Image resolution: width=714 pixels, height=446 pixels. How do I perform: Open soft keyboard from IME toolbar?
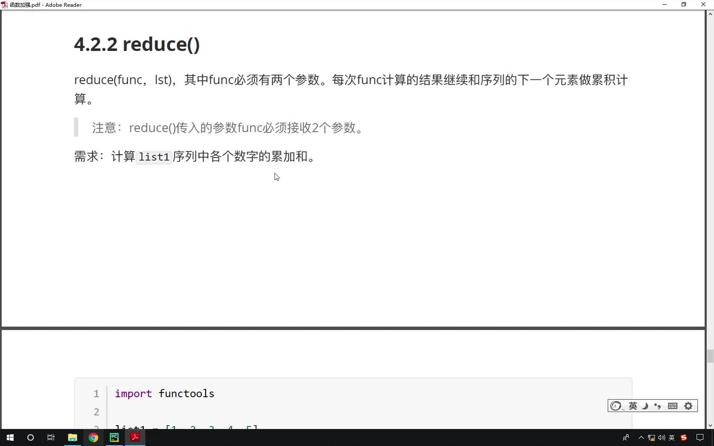[x=673, y=406]
